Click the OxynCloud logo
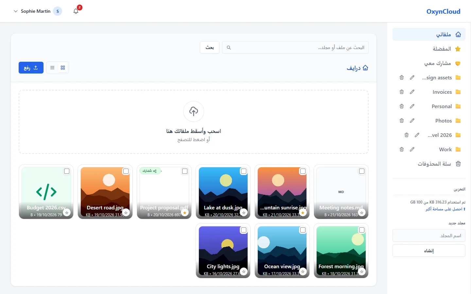Screen dimensions: 471x294 tap(443, 11)
